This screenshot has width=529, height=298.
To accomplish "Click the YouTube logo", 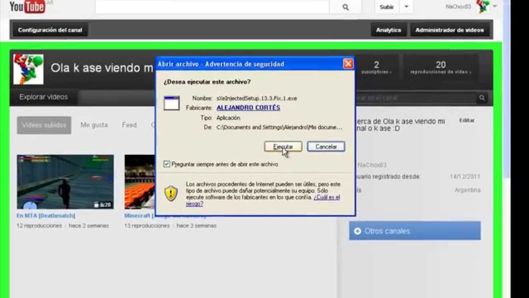I will (x=27, y=6).
